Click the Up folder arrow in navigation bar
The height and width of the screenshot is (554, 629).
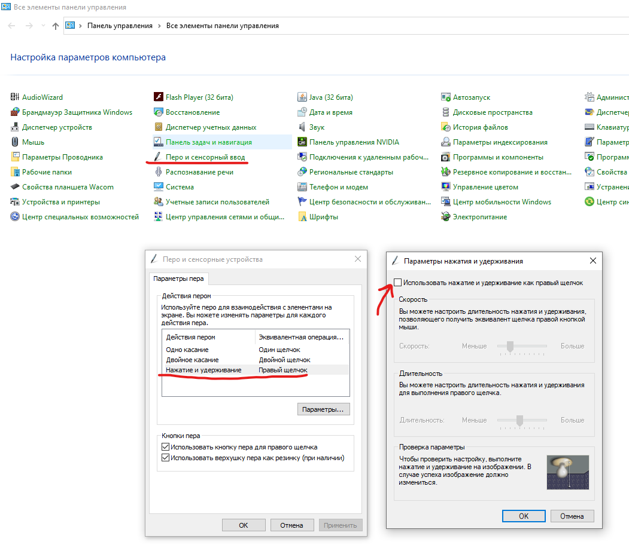click(56, 26)
